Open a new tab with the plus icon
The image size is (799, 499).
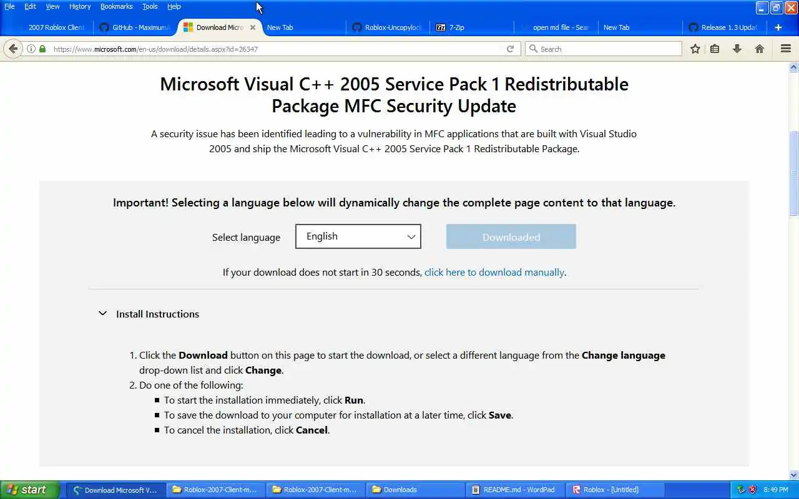pos(778,27)
